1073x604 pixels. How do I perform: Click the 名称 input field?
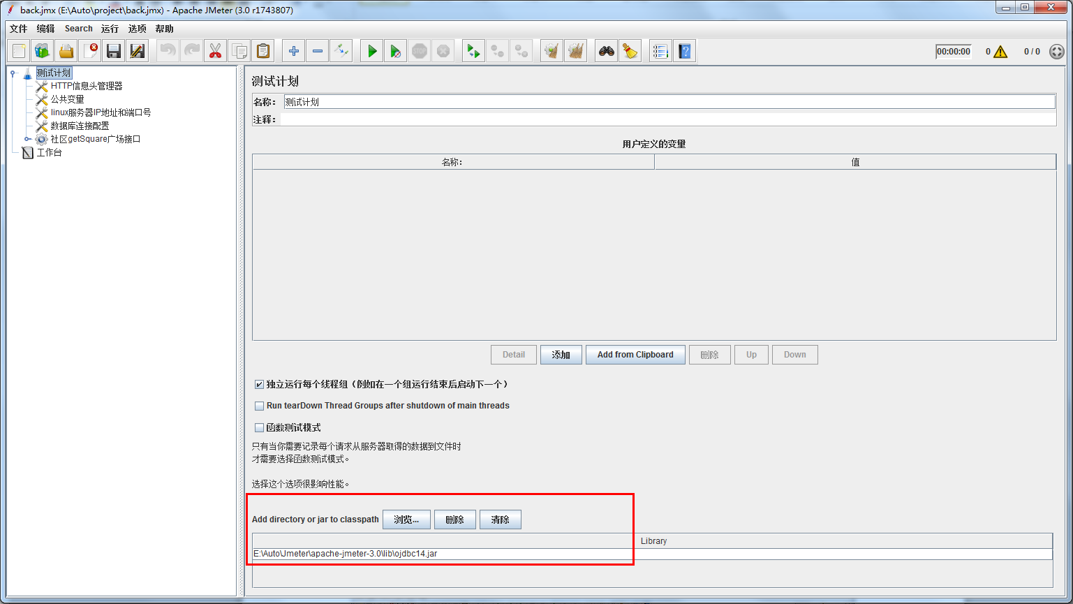669,102
